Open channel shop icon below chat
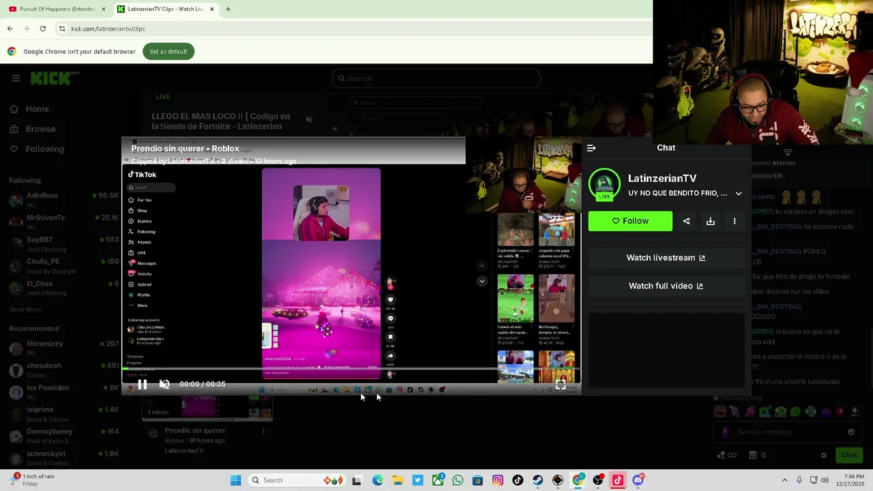This screenshot has width=873, height=491. pyautogui.click(x=753, y=455)
